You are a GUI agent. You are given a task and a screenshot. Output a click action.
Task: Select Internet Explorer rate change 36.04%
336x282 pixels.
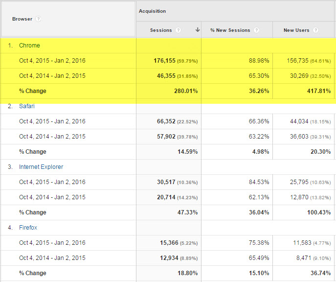point(259,212)
